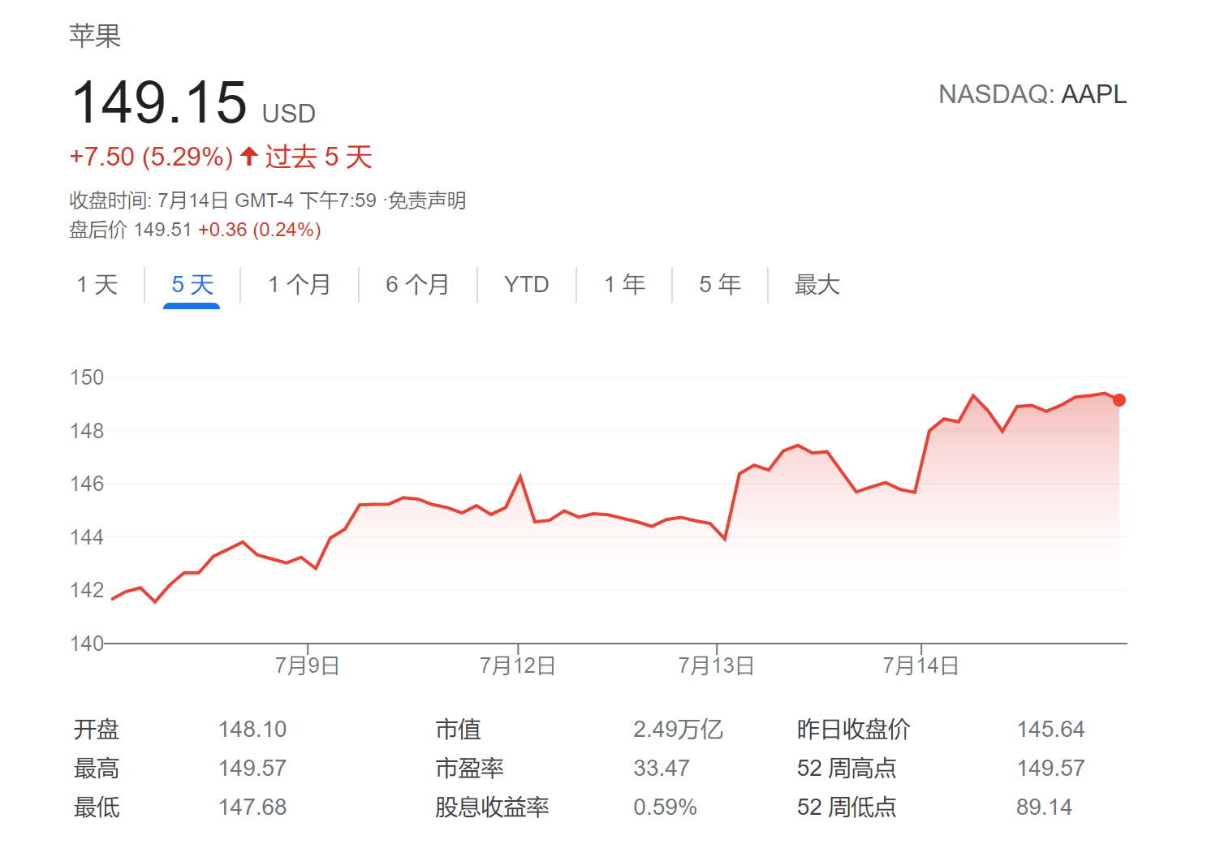The height and width of the screenshot is (857, 1207).
Task: Click the dividend yield 0.59%
Action: tap(665, 807)
